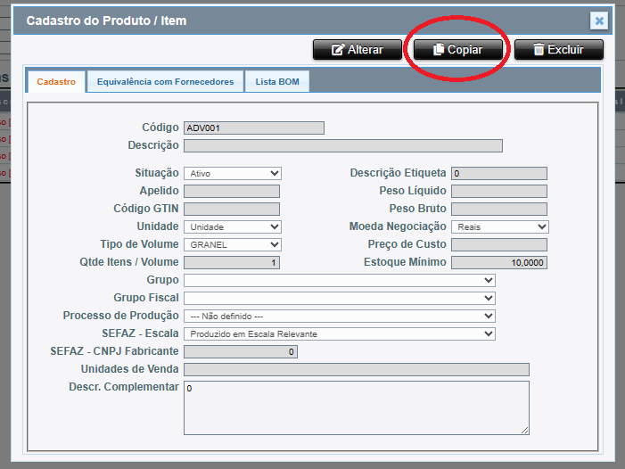Expand the Grupo Fiscal dropdown
The width and height of the screenshot is (625, 469).
coord(339,298)
